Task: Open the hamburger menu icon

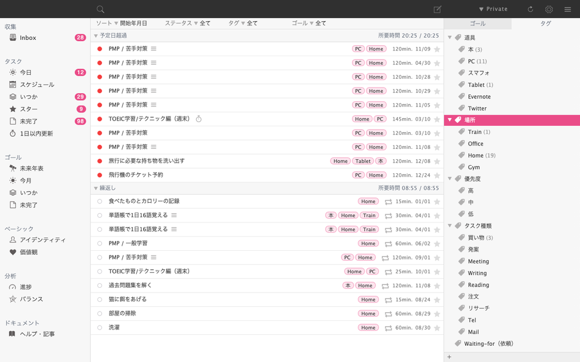Action: tap(567, 9)
